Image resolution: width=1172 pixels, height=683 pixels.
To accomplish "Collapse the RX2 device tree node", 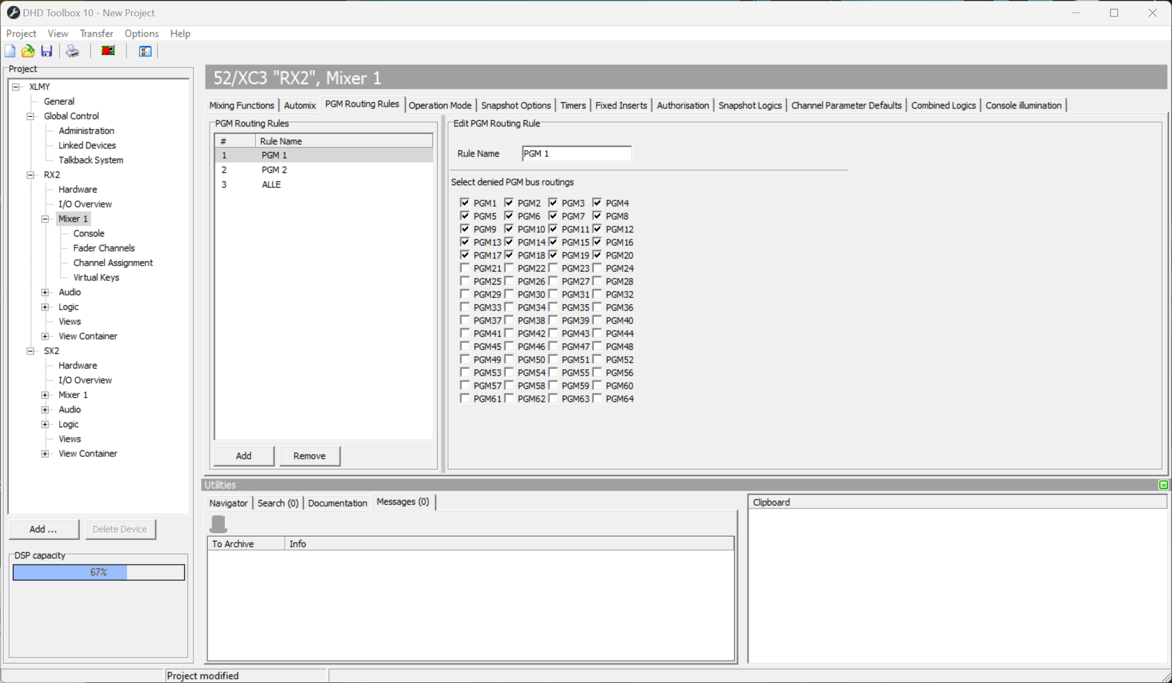I will (x=30, y=174).
